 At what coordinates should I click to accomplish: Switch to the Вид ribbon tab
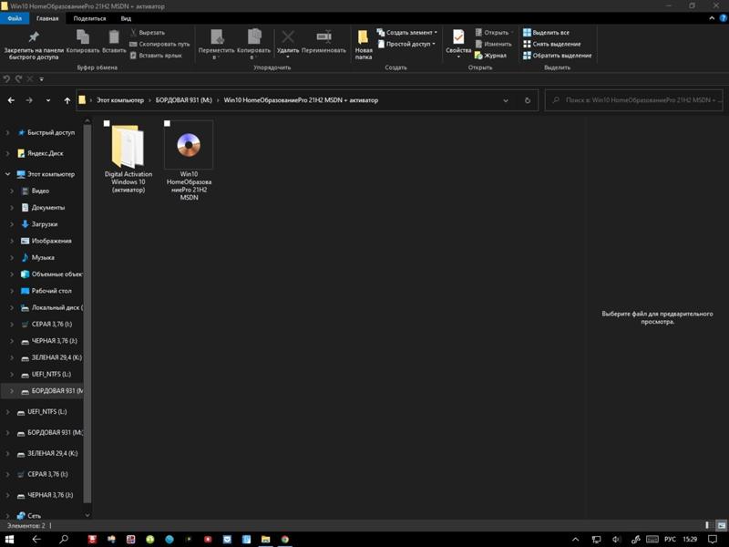click(126, 18)
